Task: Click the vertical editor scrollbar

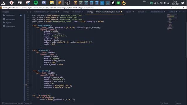Action: (x=186, y=40)
